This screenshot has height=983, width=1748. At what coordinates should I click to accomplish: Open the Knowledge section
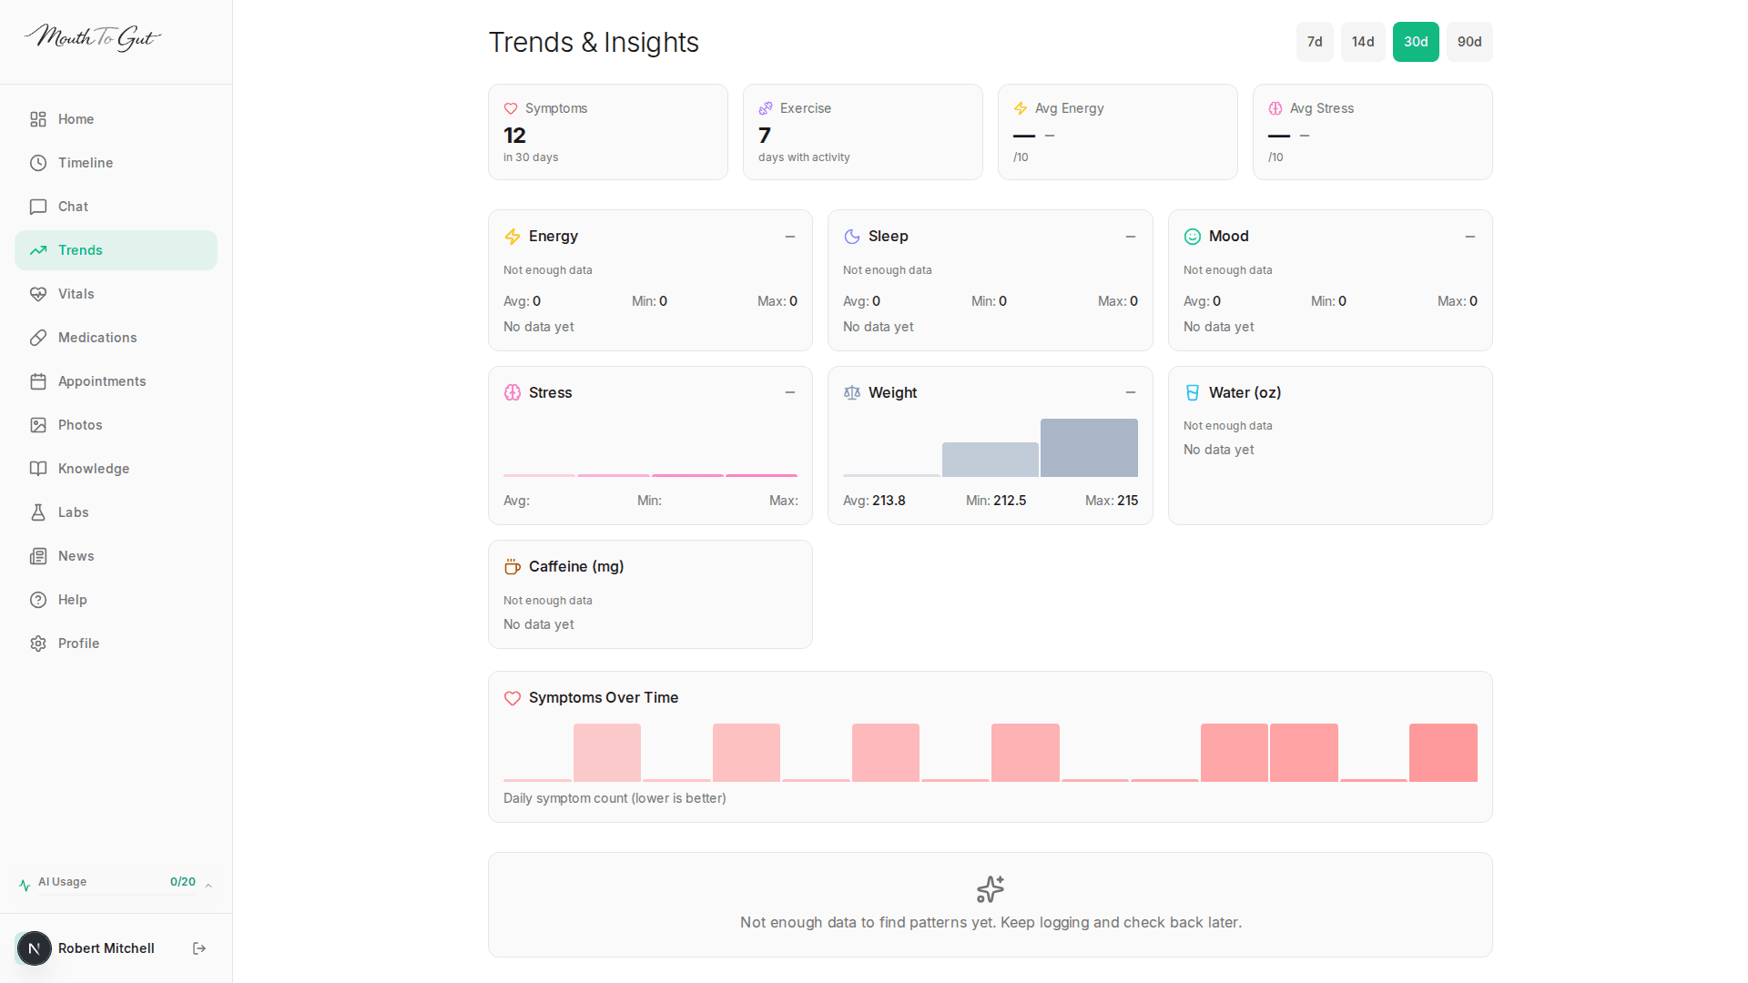click(x=94, y=468)
